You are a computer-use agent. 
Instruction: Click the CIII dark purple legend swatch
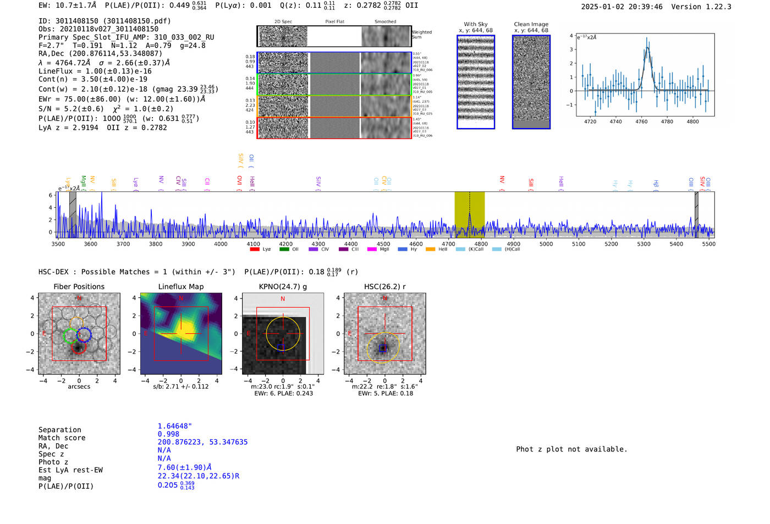coord(344,250)
